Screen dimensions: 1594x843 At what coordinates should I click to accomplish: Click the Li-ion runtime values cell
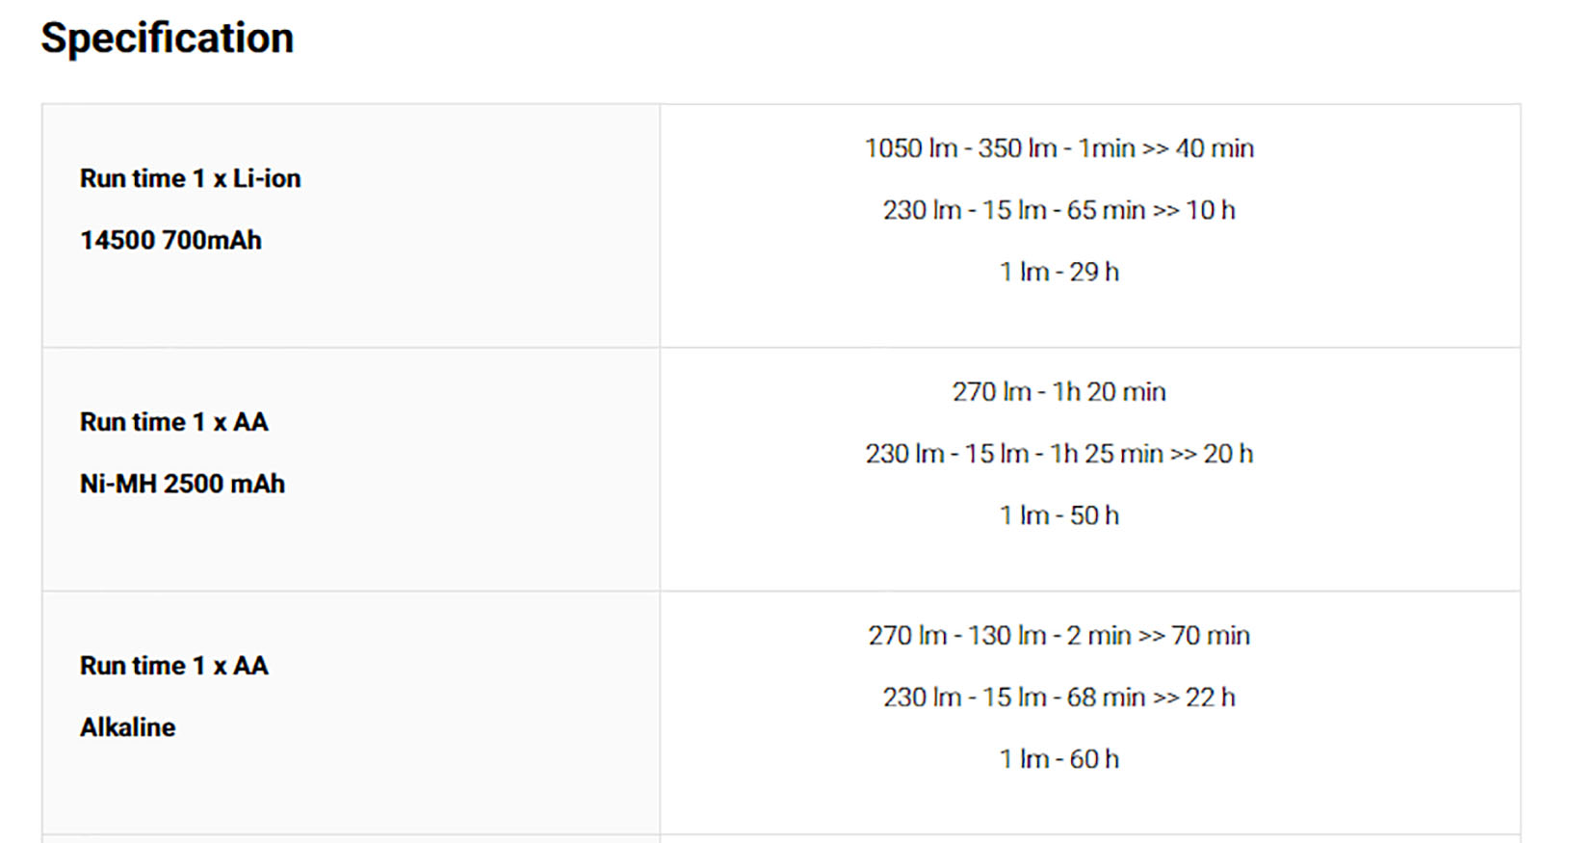point(1090,226)
